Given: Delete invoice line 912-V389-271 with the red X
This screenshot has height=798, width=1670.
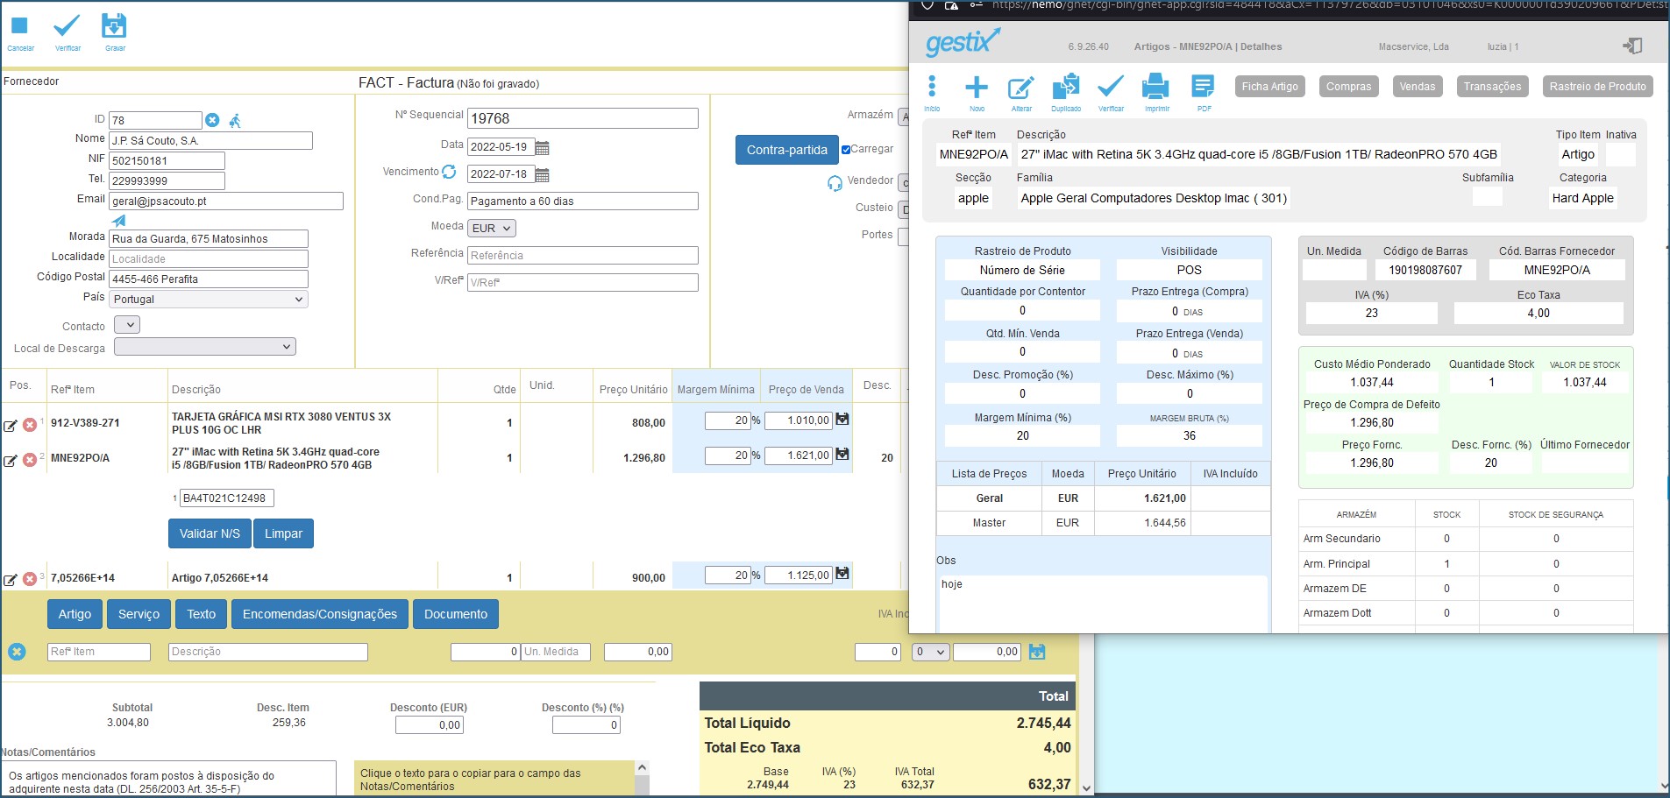Looking at the screenshot, I should 30,425.
